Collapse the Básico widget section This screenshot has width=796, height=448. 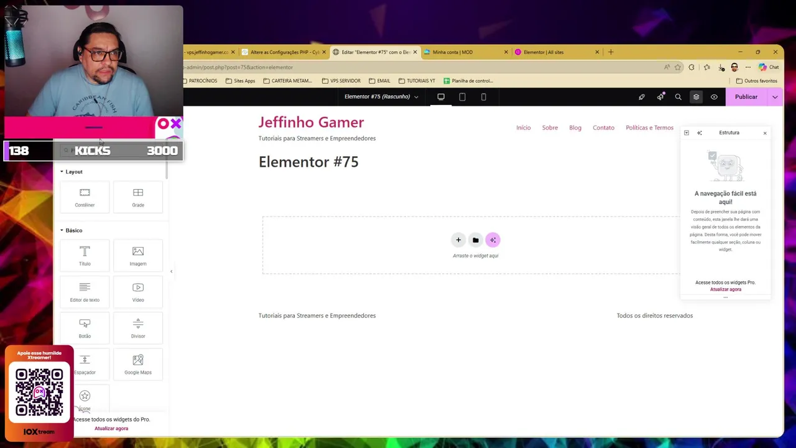coord(72,230)
